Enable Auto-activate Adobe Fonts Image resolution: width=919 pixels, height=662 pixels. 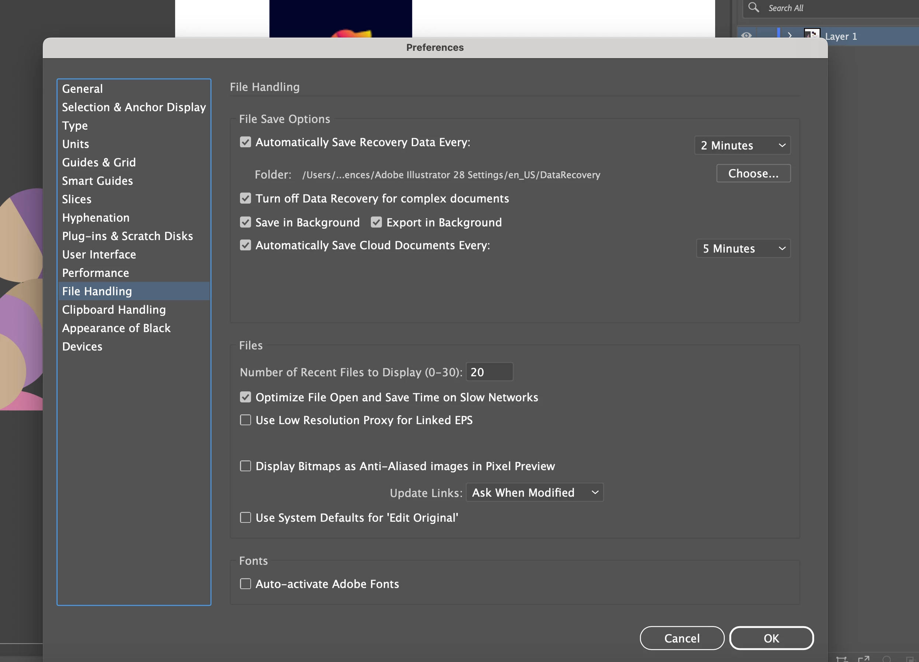point(245,584)
